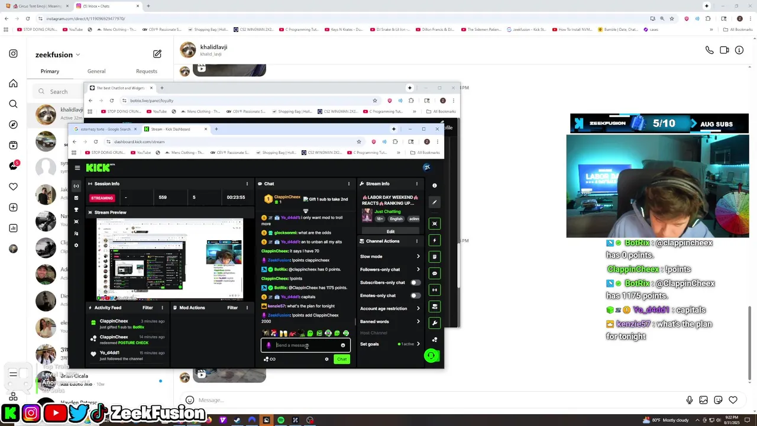Open Channel Actions three-dot menu

pos(417,241)
